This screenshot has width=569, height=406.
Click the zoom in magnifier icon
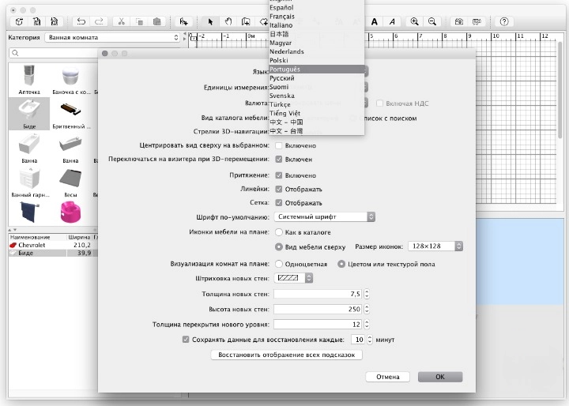(x=415, y=21)
